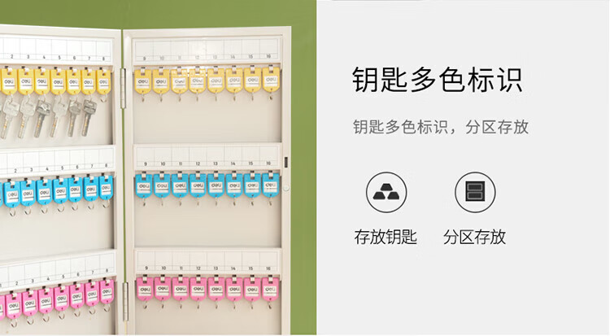The image size is (610, 336).
Task: Click the yellow key tag under number 16
Action: 271,81
